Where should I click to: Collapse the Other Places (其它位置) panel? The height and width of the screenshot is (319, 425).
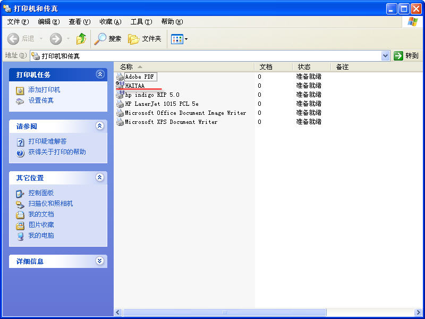click(100, 178)
